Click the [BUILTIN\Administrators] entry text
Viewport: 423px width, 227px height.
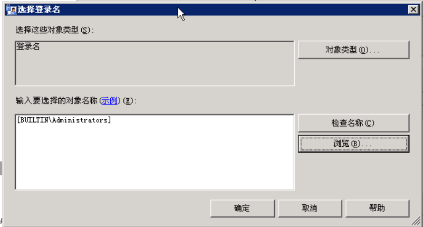click(x=64, y=120)
